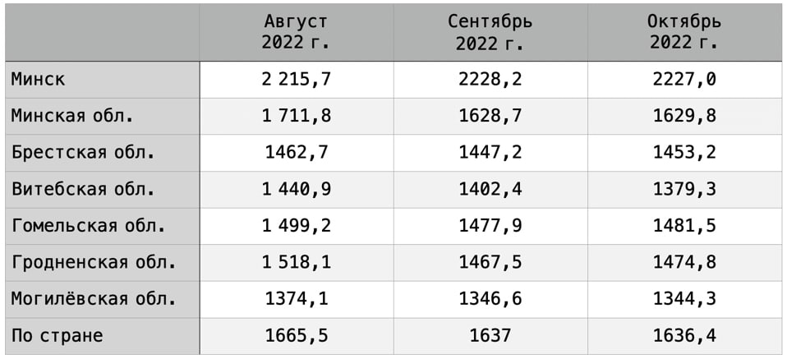Select the cell with value 1462,7
Viewport: 787px width, 359px height.
(296, 153)
